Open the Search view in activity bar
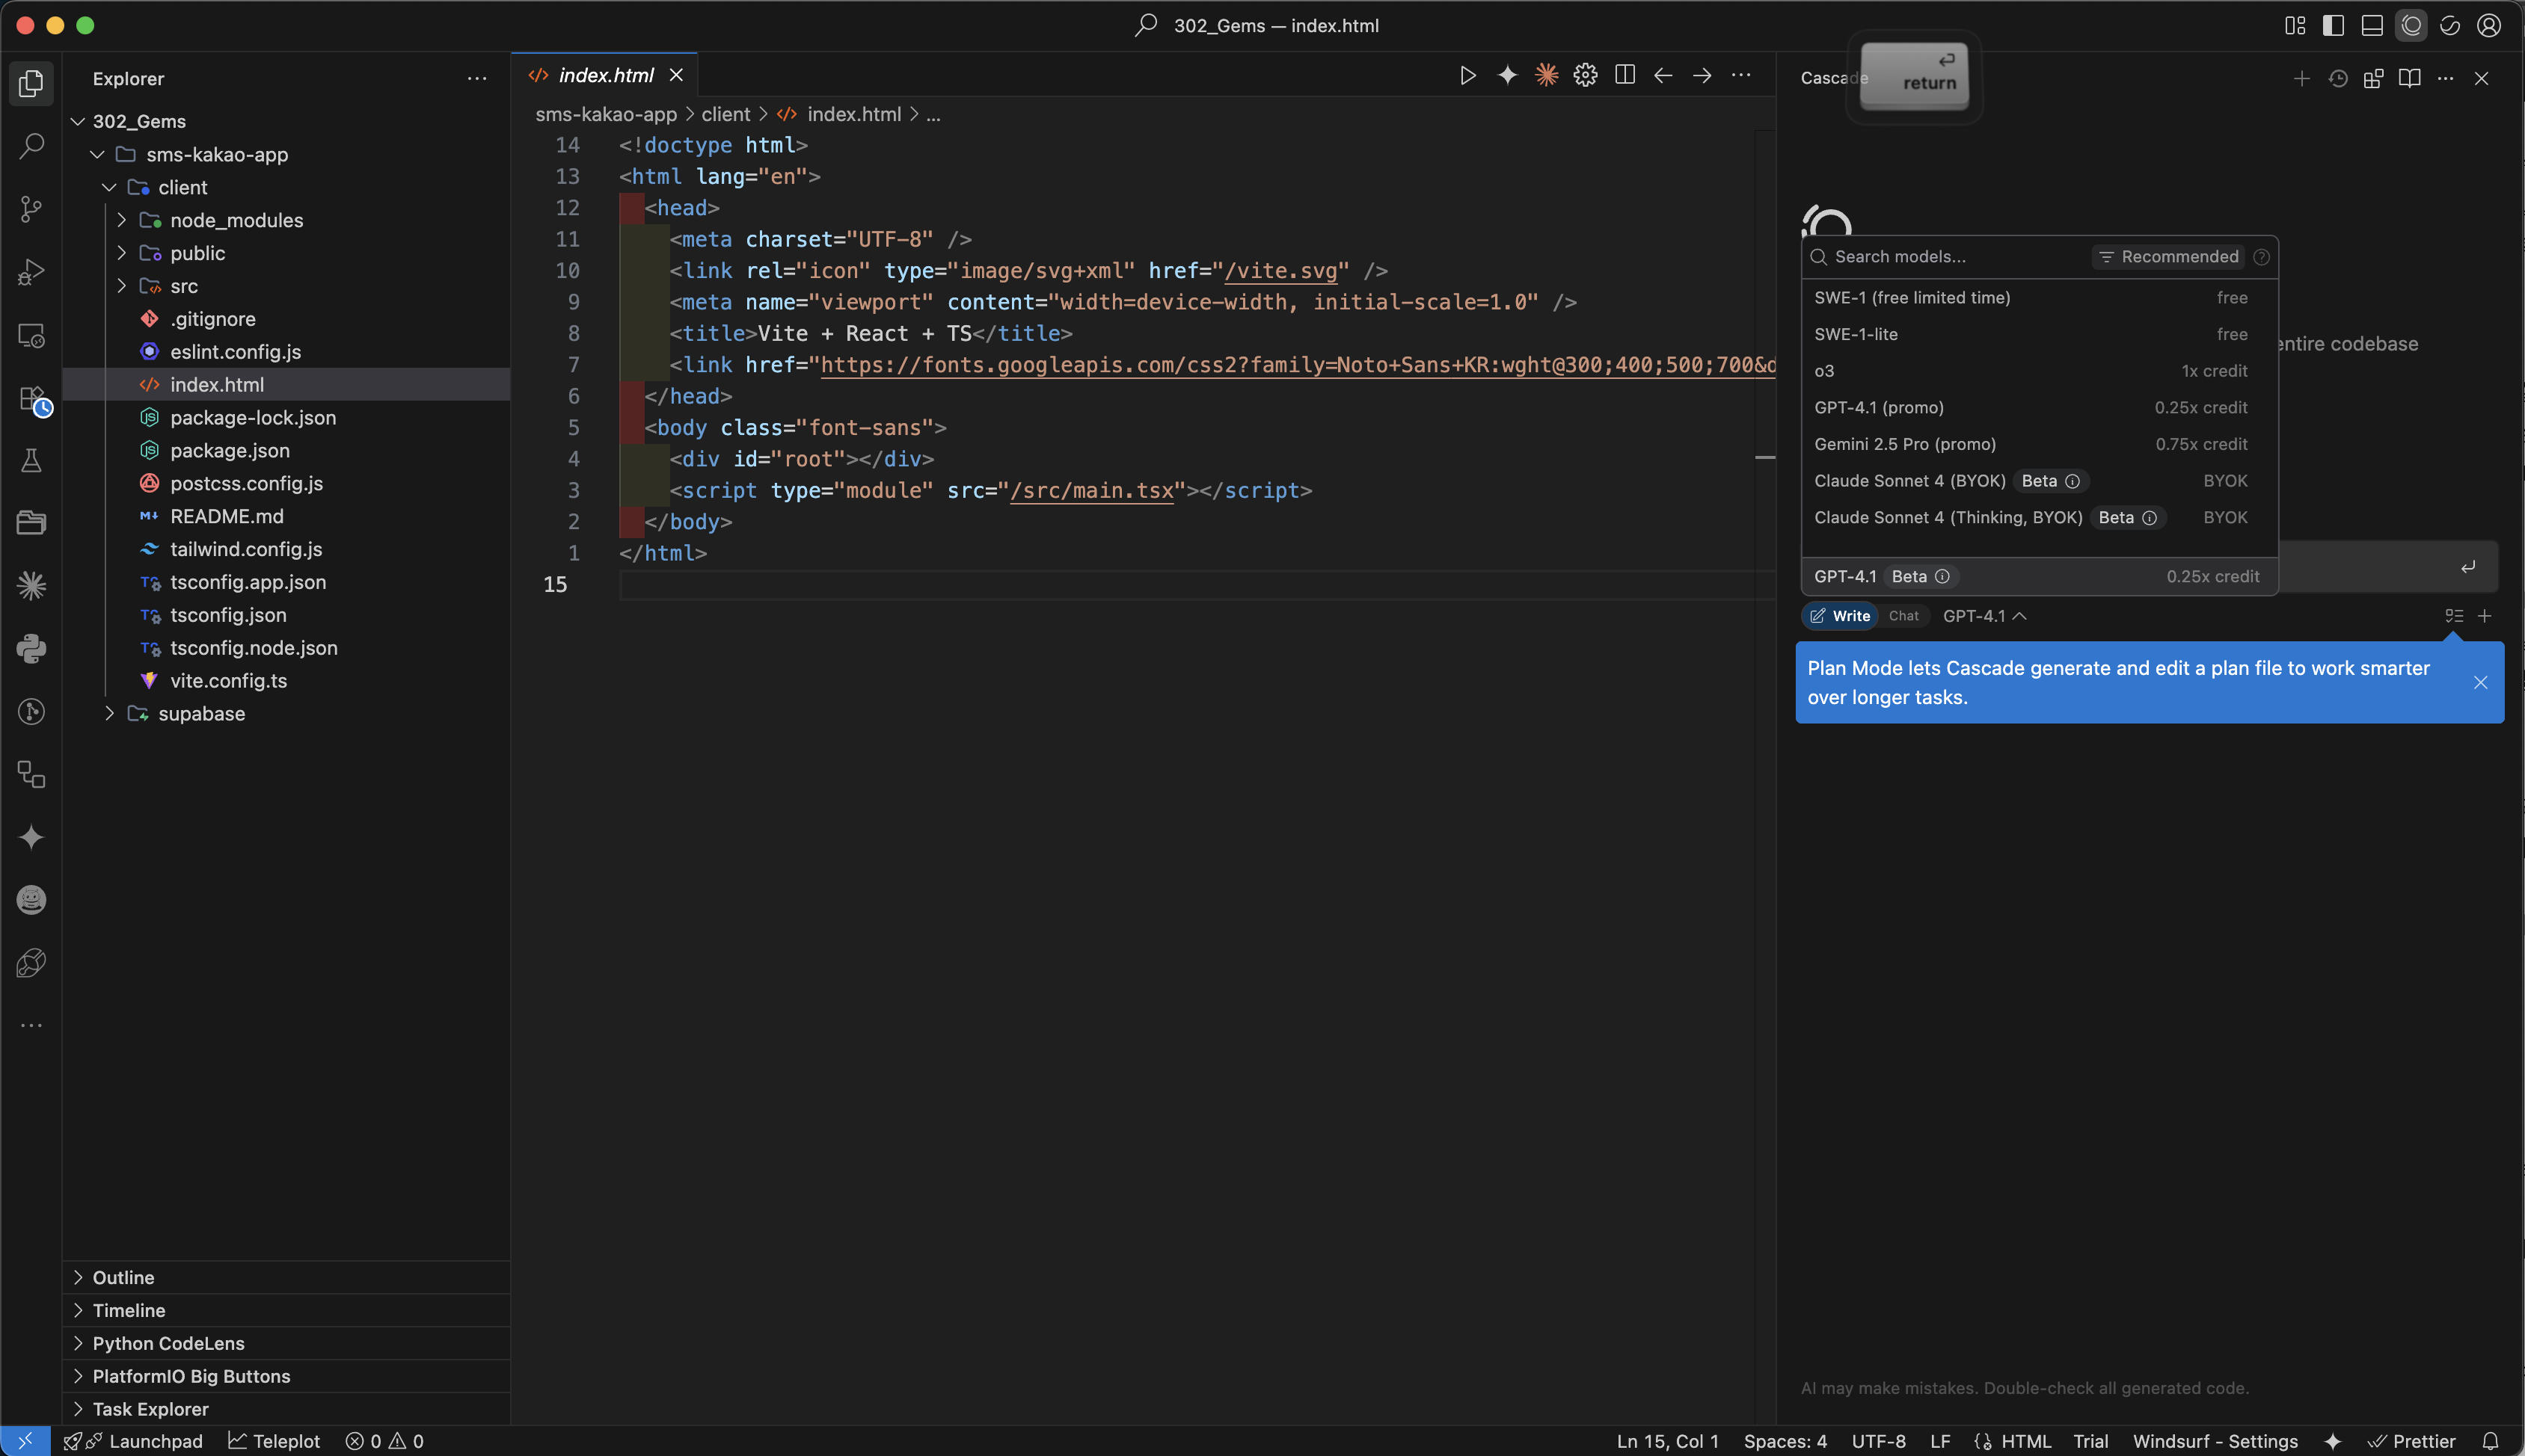The width and height of the screenshot is (2525, 1456). click(x=31, y=146)
